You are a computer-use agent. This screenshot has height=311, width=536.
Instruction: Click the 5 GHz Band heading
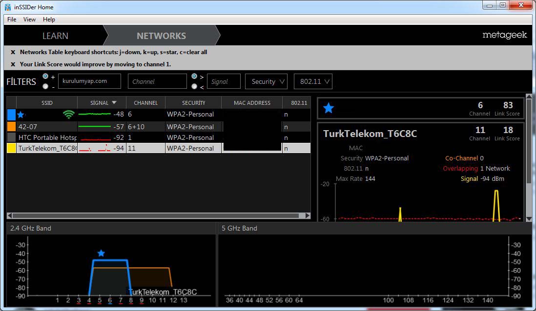[239, 228]
